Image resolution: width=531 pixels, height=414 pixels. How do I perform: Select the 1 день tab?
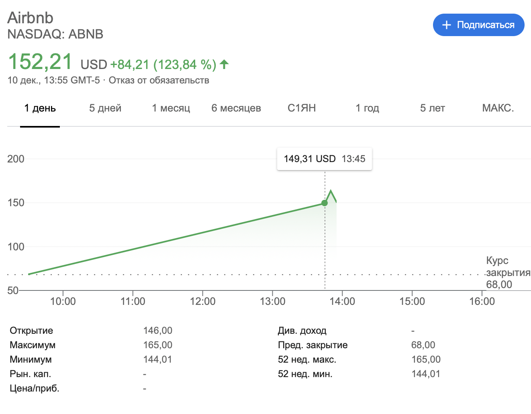[40, 108]
